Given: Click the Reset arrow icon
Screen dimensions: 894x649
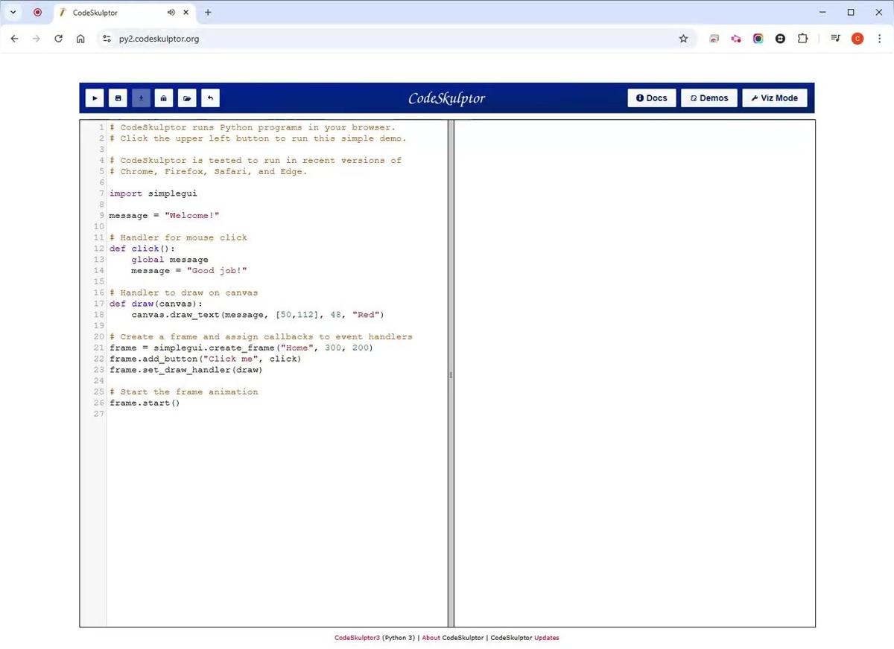Looking at the screenshot, I should point(210,98).
